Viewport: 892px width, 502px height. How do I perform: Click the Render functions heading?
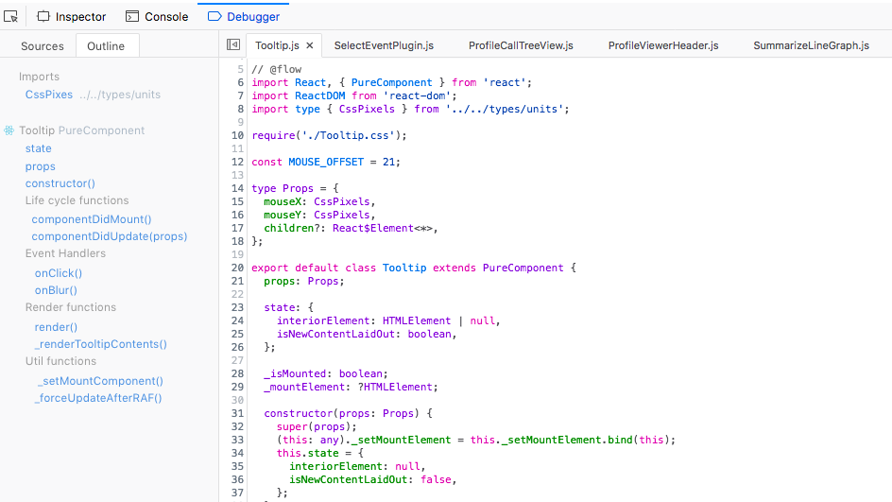pyautogui.click(x=71, y=307)
